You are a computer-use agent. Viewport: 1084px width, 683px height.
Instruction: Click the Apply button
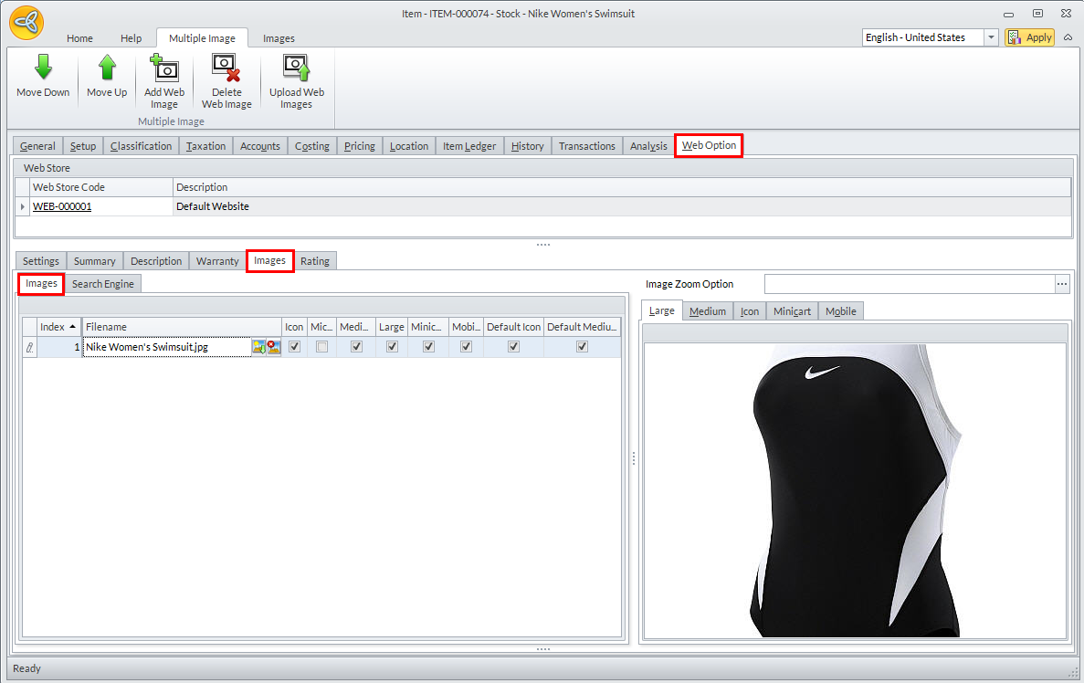1030,37
